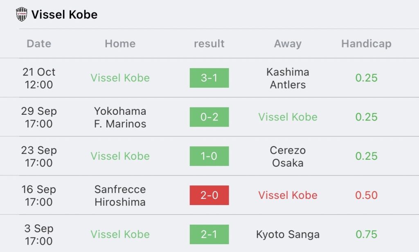Sort by the Handicap column header

(366, 44)
